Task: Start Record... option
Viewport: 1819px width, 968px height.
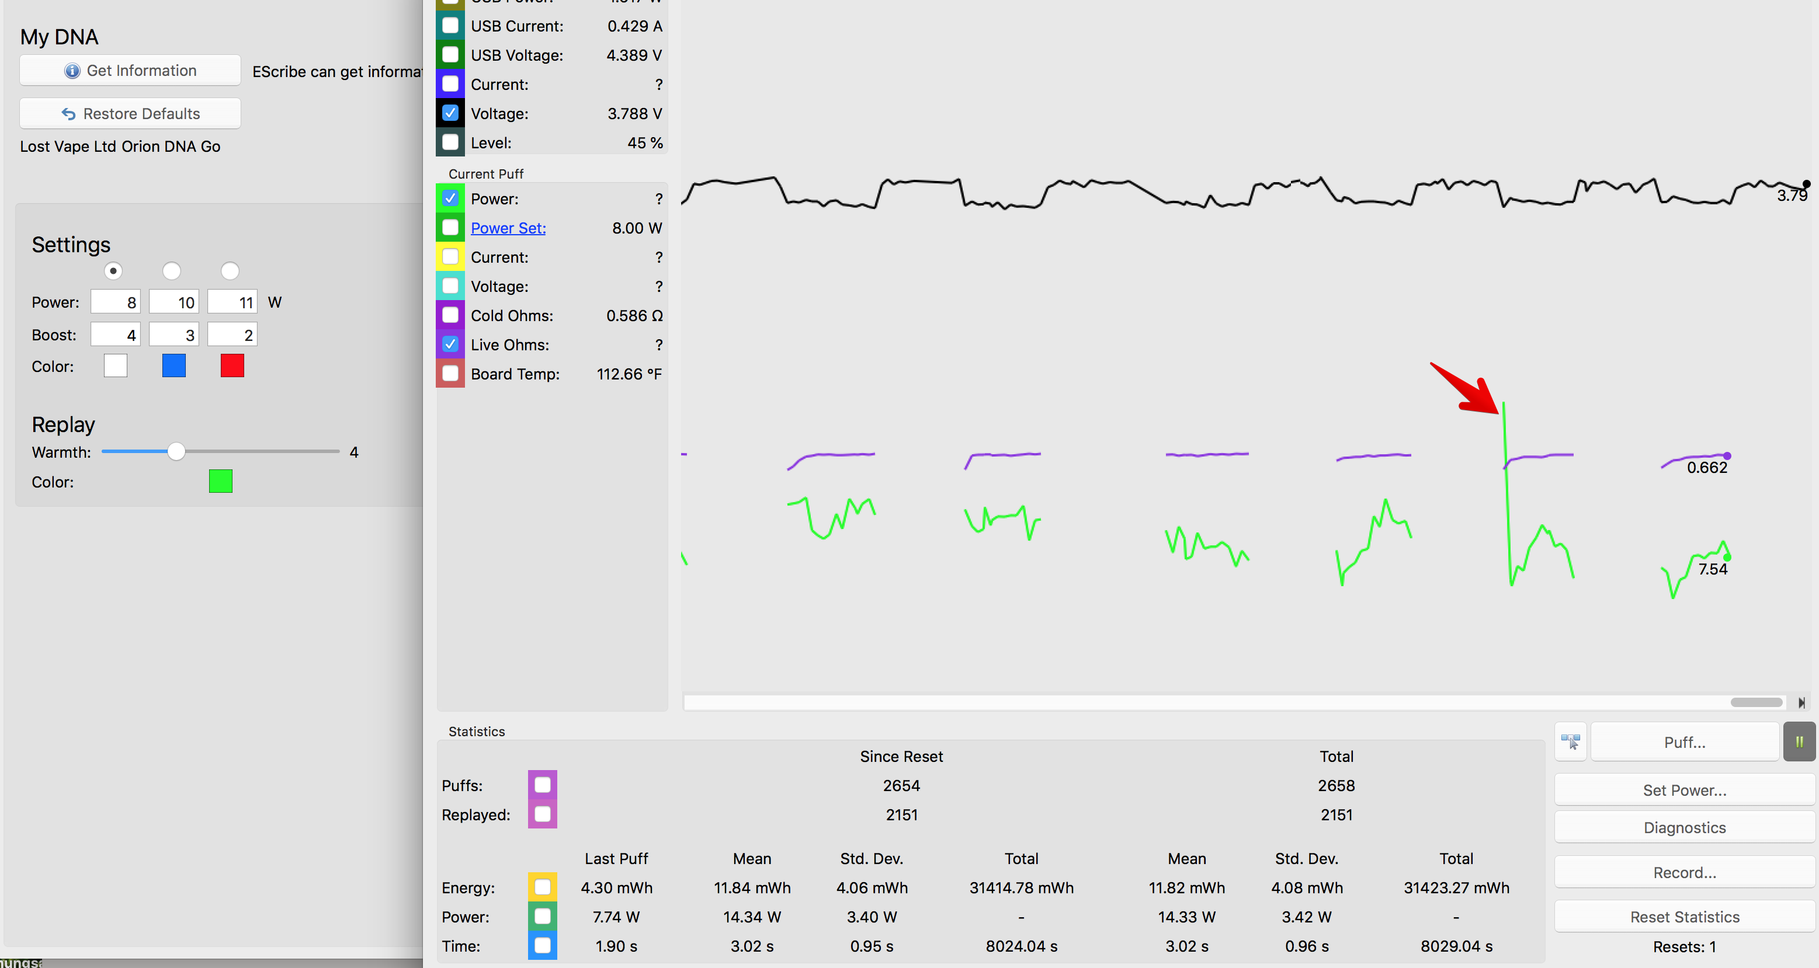Action: click(1684, 873)
